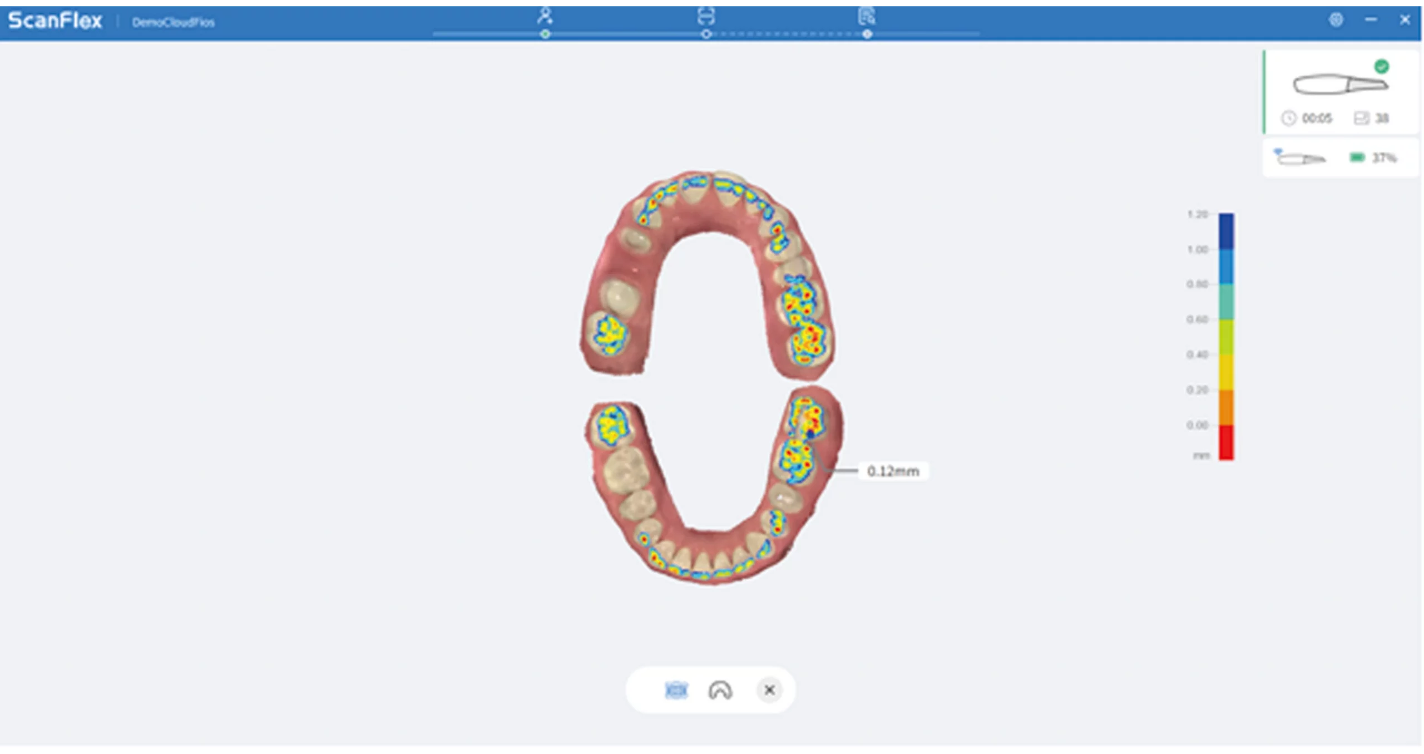This screenshot has height=754, width=1424.
Task: Click the dark blue 1.20 legend swatch
Action: click(x=1227, y=231)
